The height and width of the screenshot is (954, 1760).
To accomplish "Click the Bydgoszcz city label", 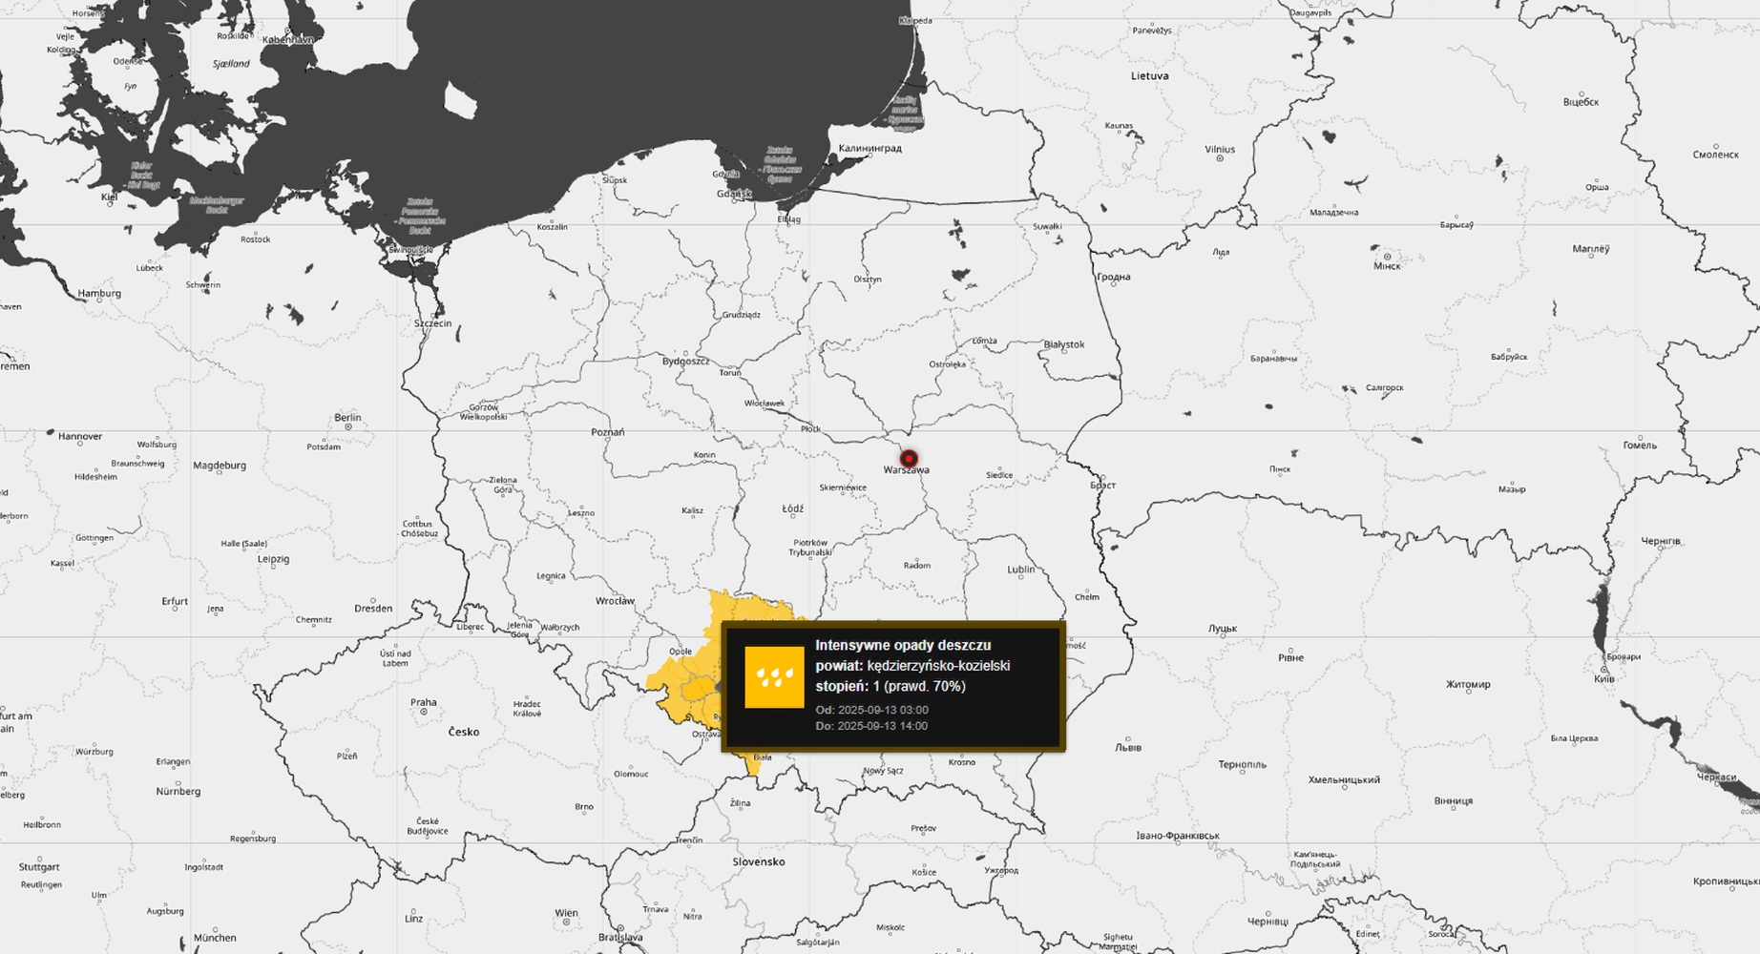I will click(685, 362).
